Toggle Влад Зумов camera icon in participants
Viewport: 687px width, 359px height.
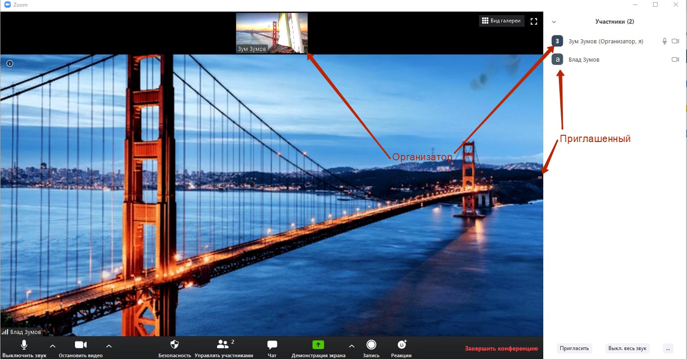click(675, 59)
